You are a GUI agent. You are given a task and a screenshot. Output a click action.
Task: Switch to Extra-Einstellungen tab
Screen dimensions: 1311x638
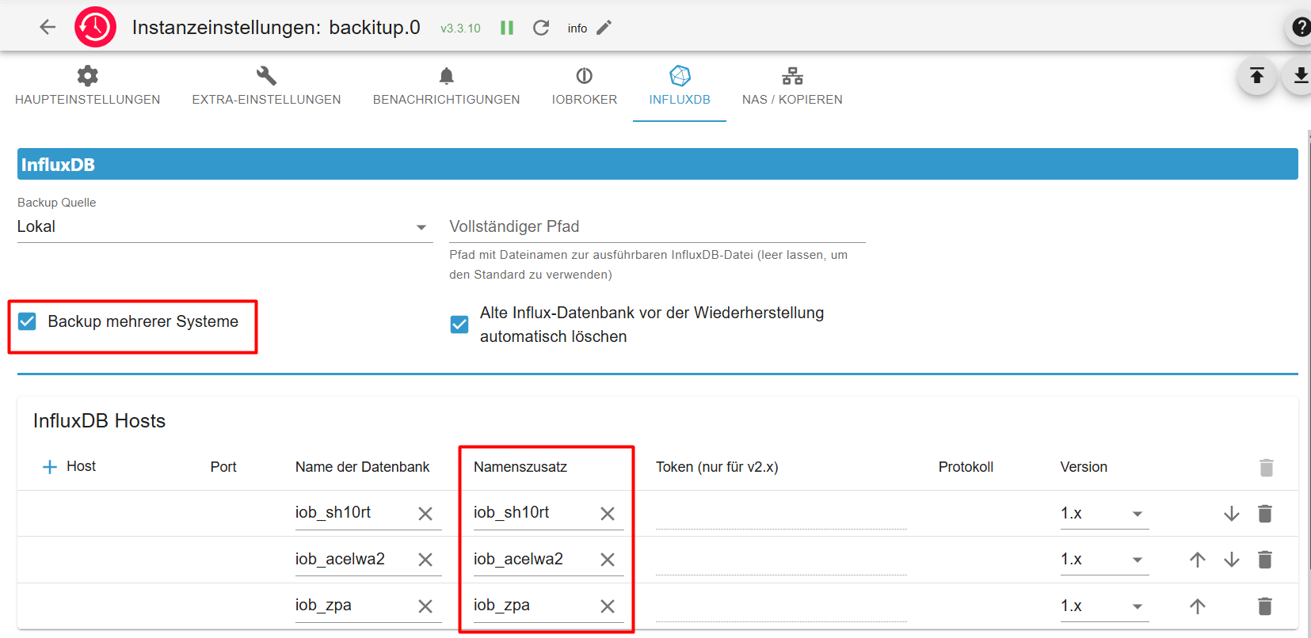tap(266, 87)
